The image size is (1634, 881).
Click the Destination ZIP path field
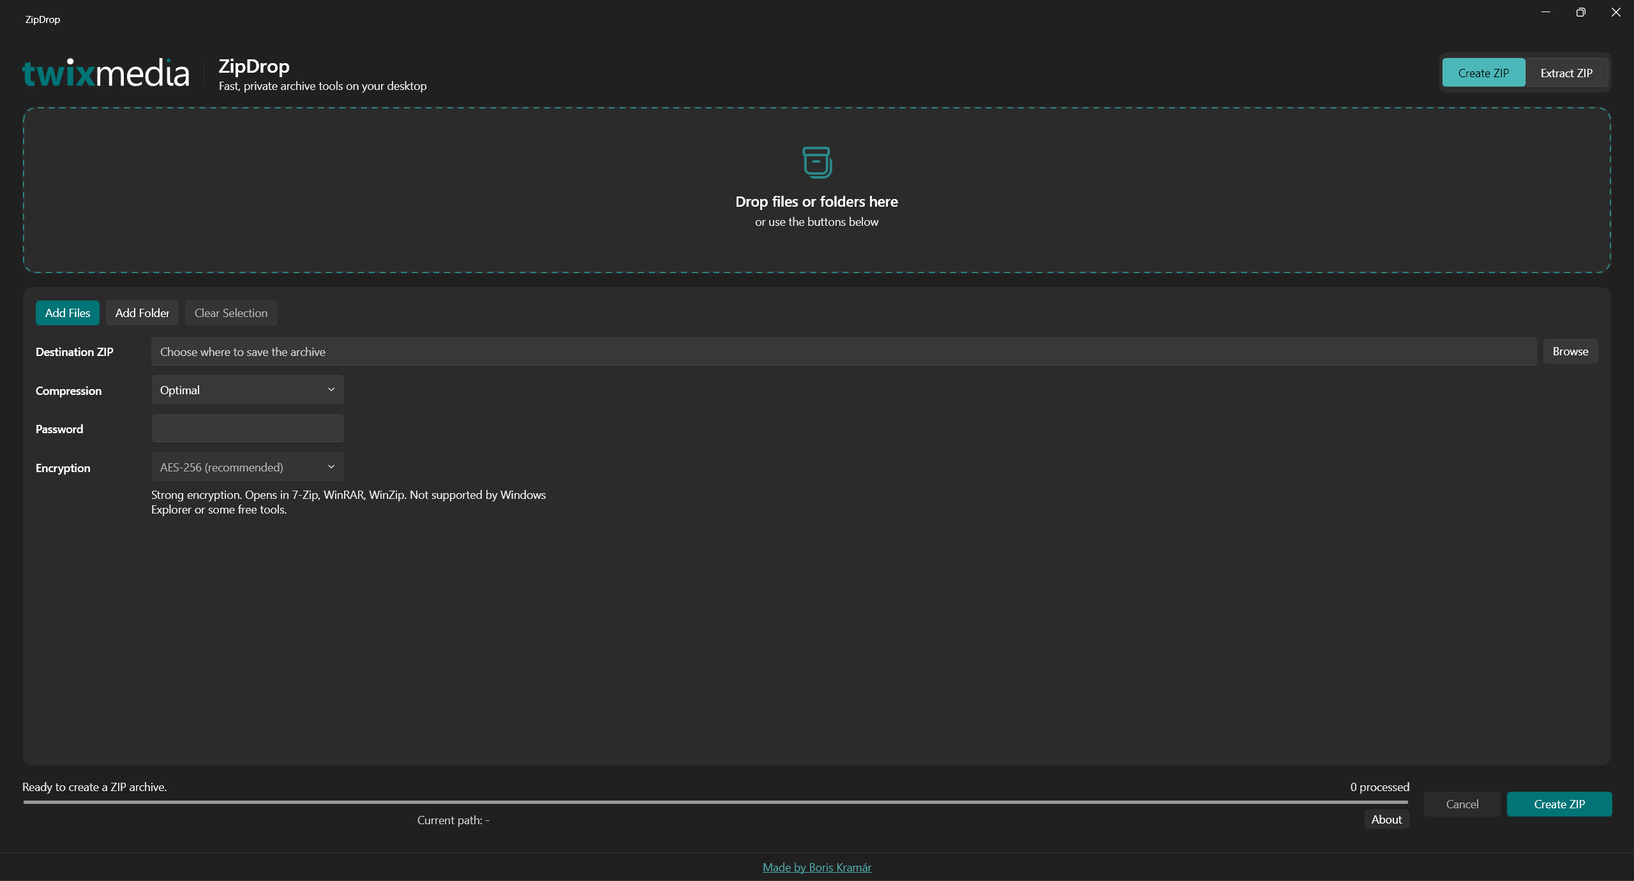click(844, 352)
